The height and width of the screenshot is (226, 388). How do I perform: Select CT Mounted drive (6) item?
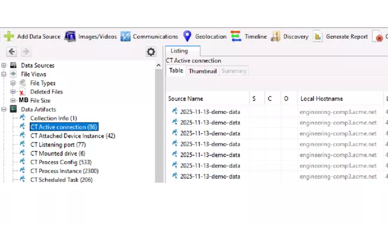click(58, 153)
